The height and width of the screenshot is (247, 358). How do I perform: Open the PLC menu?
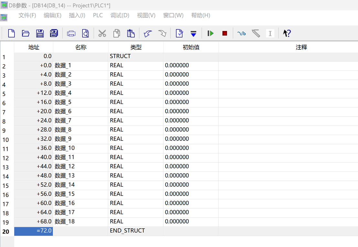click(98, 15)
